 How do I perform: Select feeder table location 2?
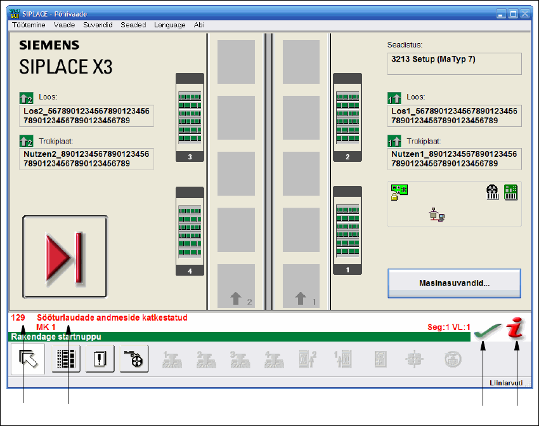(x=347, y=117)
